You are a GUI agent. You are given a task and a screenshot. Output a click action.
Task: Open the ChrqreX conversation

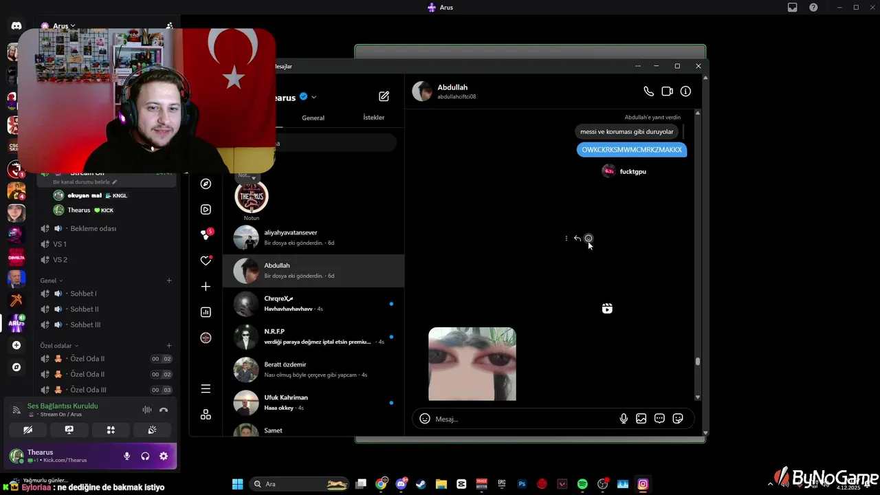(313, 303)
